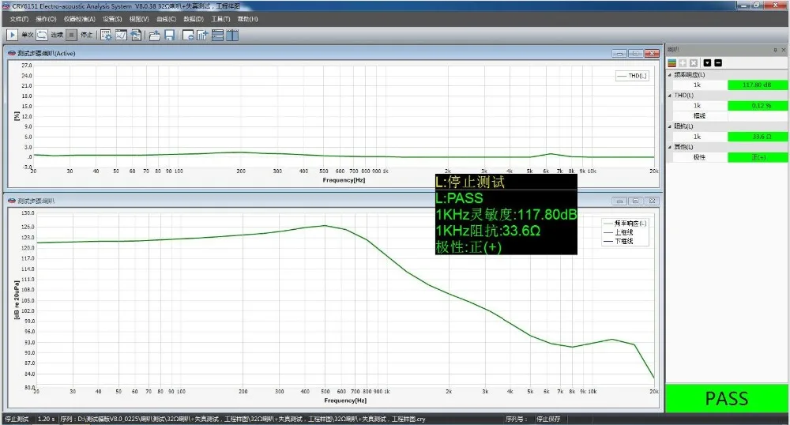Click the THD(L) legend entry in upper chart
This screenshot has width=790, height=425.
pos(632,76)
